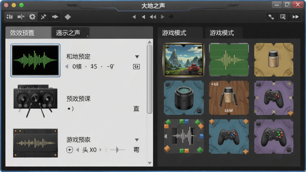The image size is (306, 172).
Task: Select the pin tool in the toolbar
Action: 44,17
